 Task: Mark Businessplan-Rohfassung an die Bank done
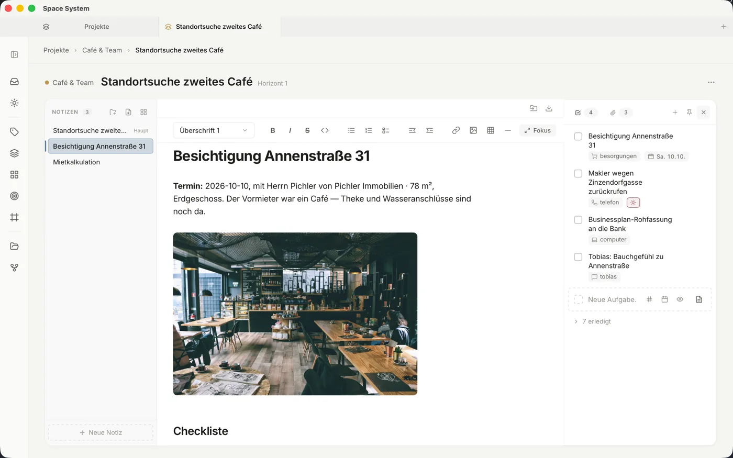click(x=578, y=220)
